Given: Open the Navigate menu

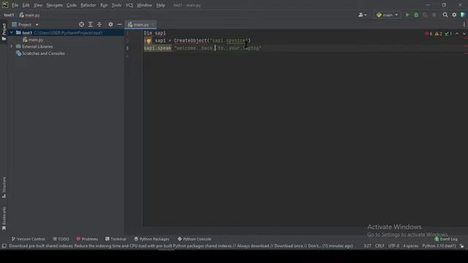Looking at the screenshot, I should pyautogui.click(x=55, y=5).
